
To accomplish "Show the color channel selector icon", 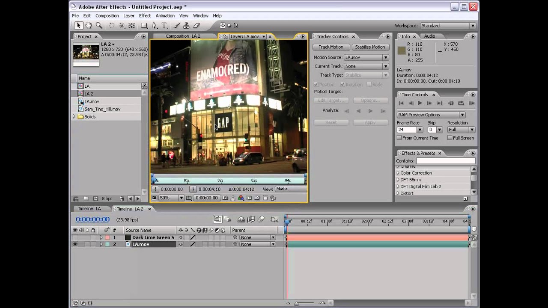I will 241,198.
